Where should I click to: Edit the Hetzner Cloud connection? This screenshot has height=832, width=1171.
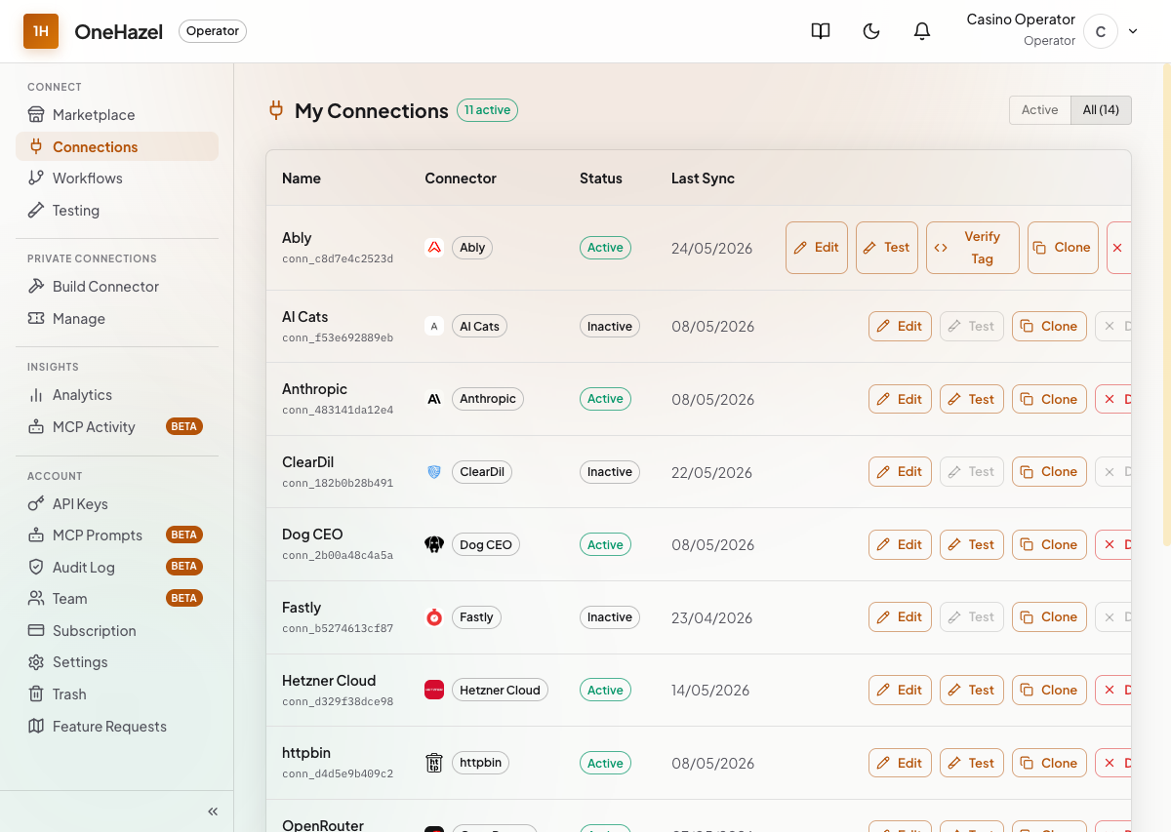click(900, 690)
